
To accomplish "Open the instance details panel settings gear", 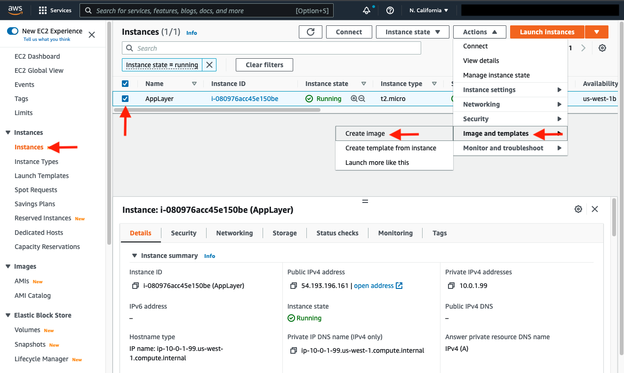I will click(x=578, y=209).
